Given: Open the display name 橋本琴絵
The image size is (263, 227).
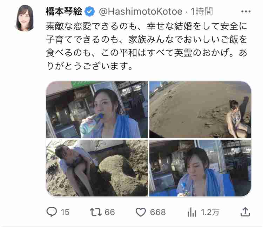Looking at the screenshot, I should 64,12.
